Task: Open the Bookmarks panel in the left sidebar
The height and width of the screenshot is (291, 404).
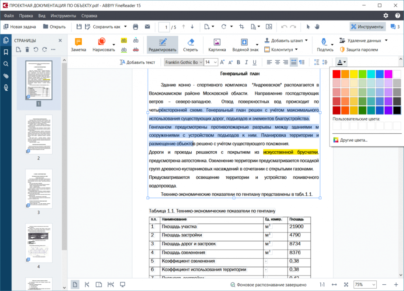Action: tap(6, 52)
